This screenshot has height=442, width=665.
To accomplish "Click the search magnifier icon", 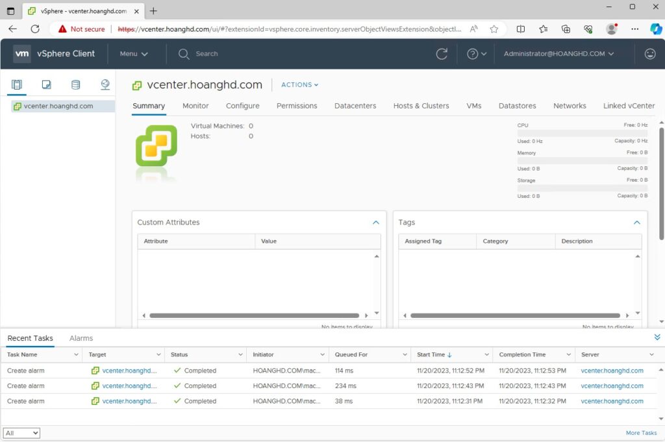I will [x=184, y=54].
